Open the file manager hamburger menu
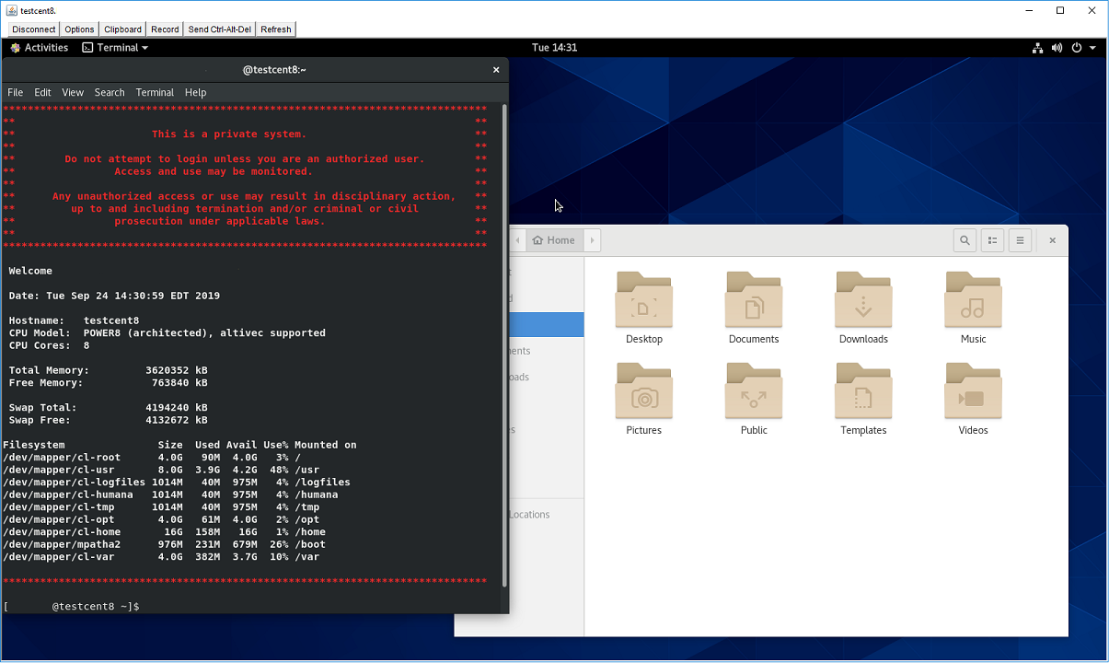The width and height of the screenshot is (1109, 663). point(1020,240)
